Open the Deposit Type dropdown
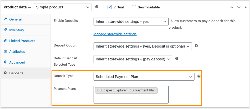Screen dimensions: 250x109 pos(144,77)
